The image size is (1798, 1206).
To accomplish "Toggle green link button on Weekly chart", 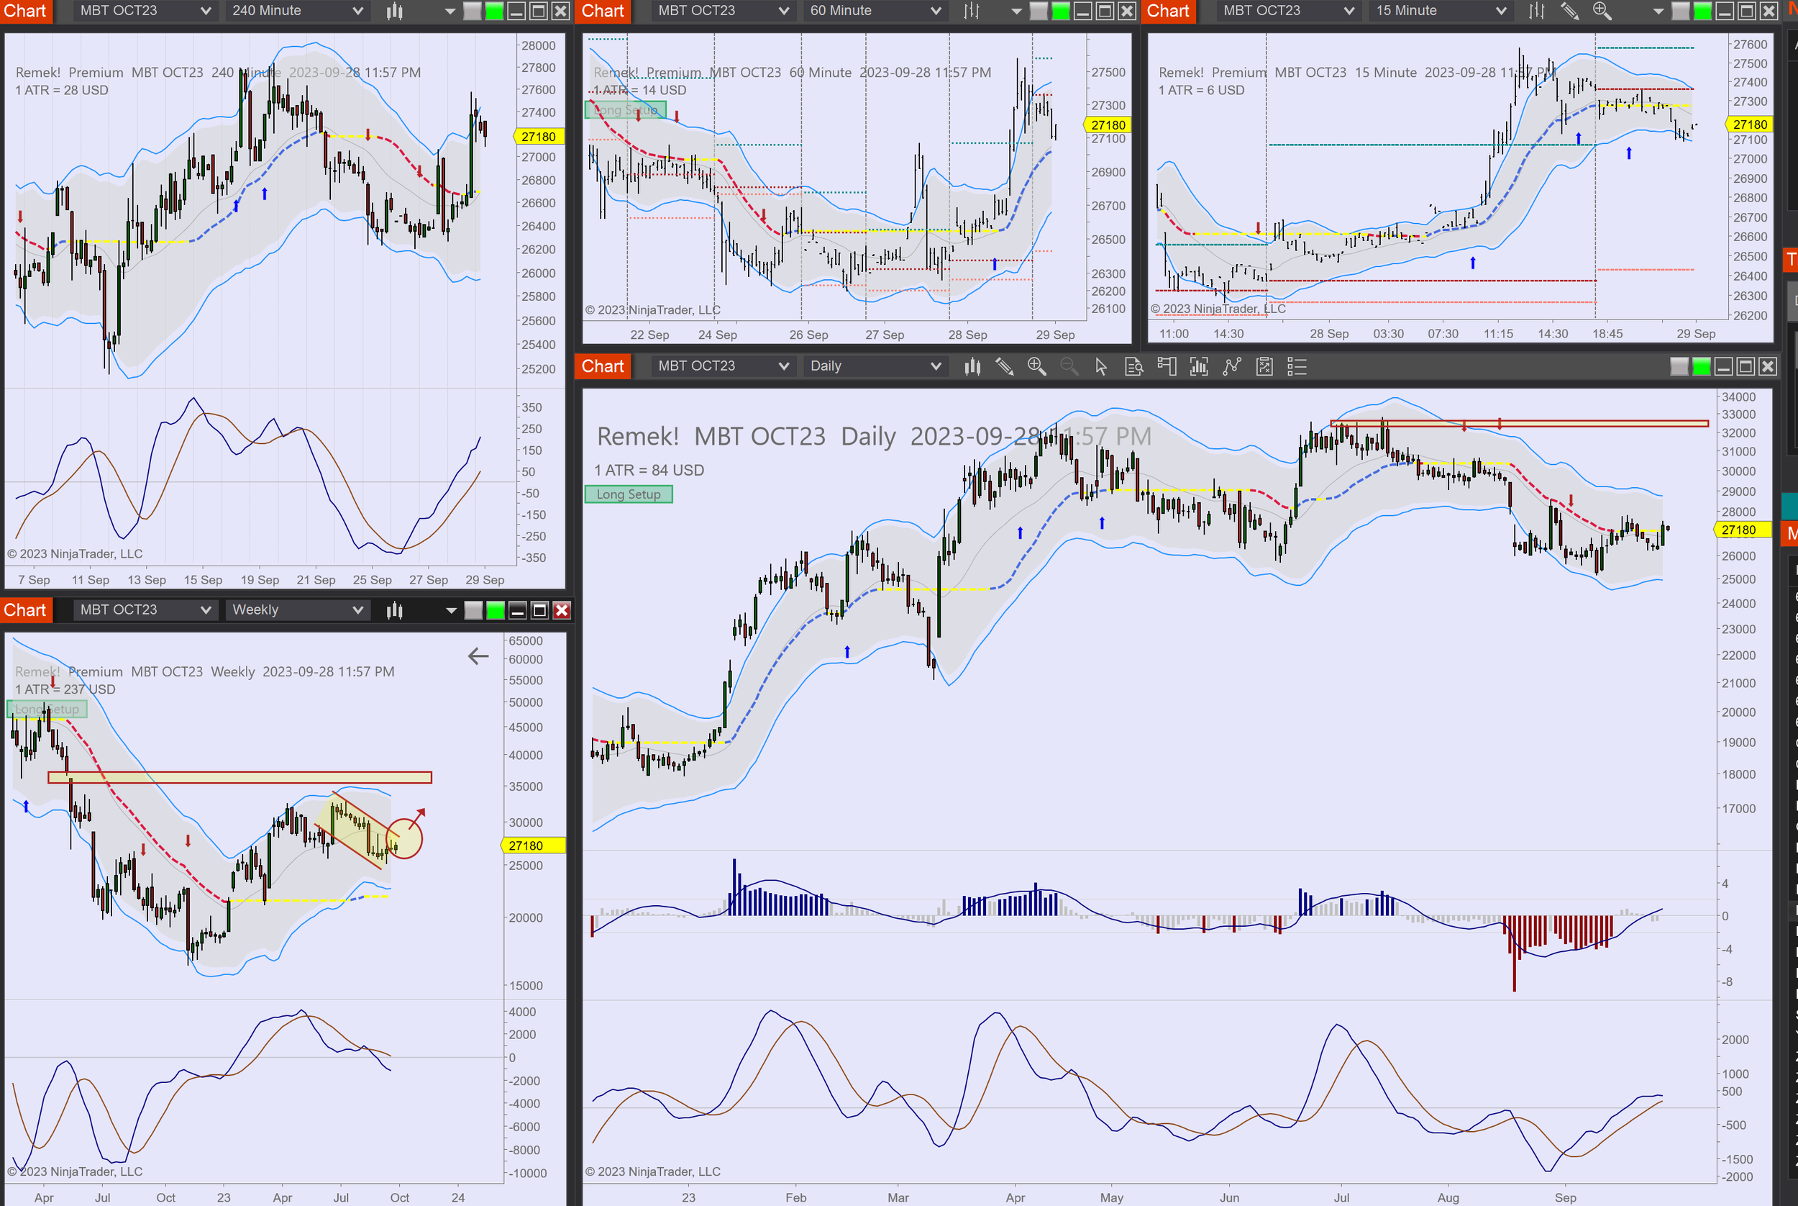I will (496, 611).
